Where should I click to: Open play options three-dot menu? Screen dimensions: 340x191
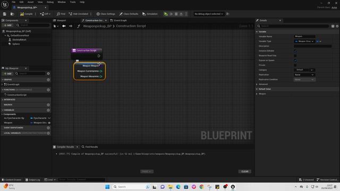click(x=186, y=14)
